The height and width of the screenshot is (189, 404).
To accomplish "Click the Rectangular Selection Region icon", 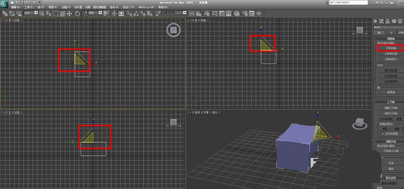I will click(55, 13).
